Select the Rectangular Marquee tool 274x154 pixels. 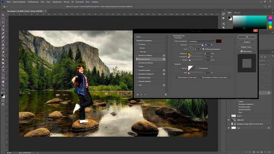[x=3, y=18]
